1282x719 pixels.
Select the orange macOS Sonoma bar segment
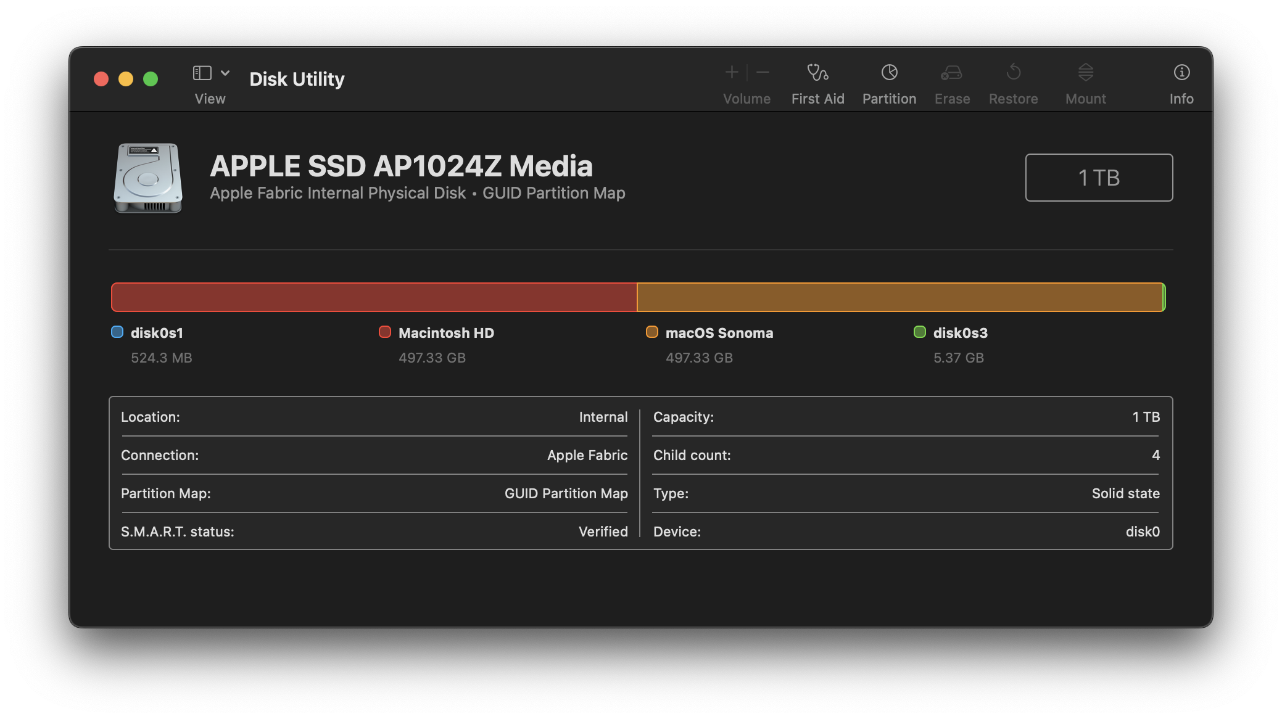coord(899,297)
